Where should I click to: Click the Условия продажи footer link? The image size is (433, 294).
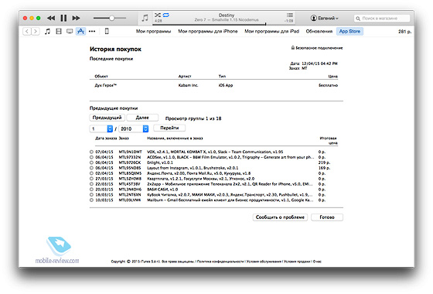[297, 262]
